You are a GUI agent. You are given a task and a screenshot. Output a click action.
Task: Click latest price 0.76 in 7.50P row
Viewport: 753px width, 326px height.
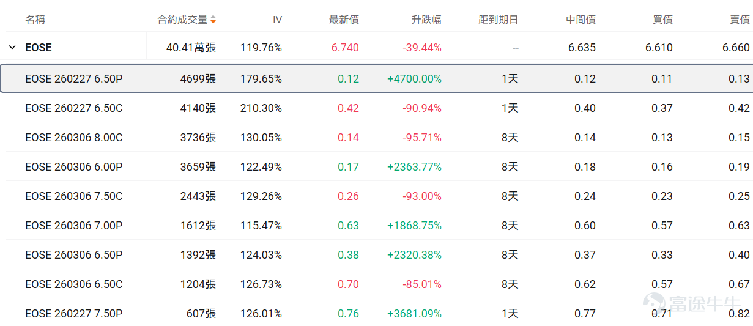click(348, 314)
